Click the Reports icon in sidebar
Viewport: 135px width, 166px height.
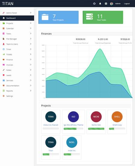4,91
